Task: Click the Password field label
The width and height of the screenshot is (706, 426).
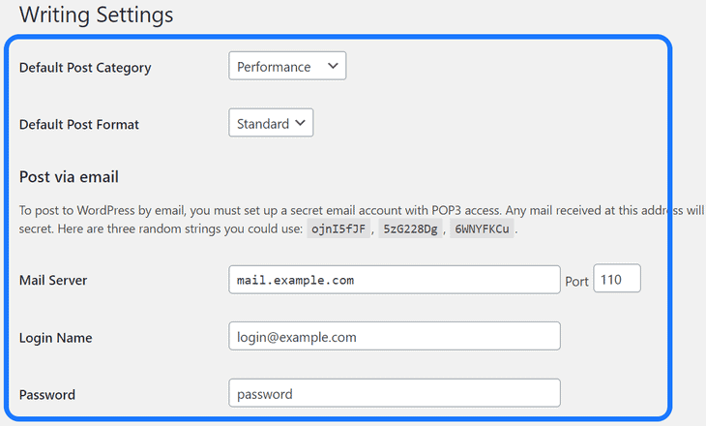Action: point(47,395)
